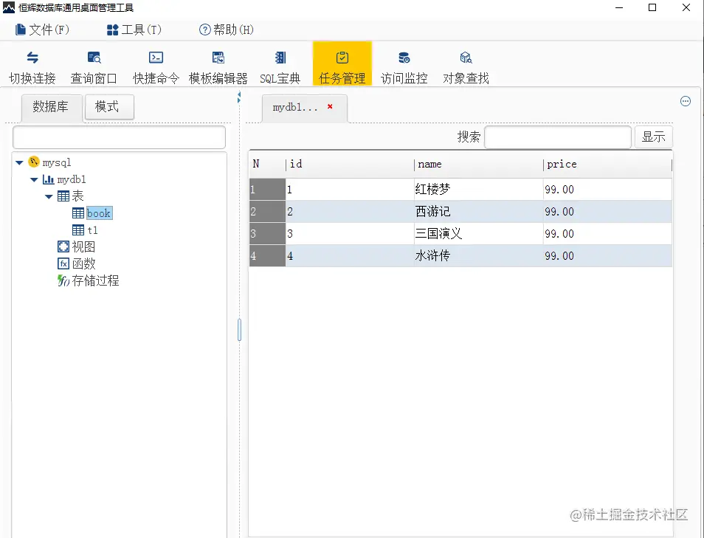The width and height of the screenshot is (704, 538).
Task: Select the mysql connection icon in tree
Action: 34,162
